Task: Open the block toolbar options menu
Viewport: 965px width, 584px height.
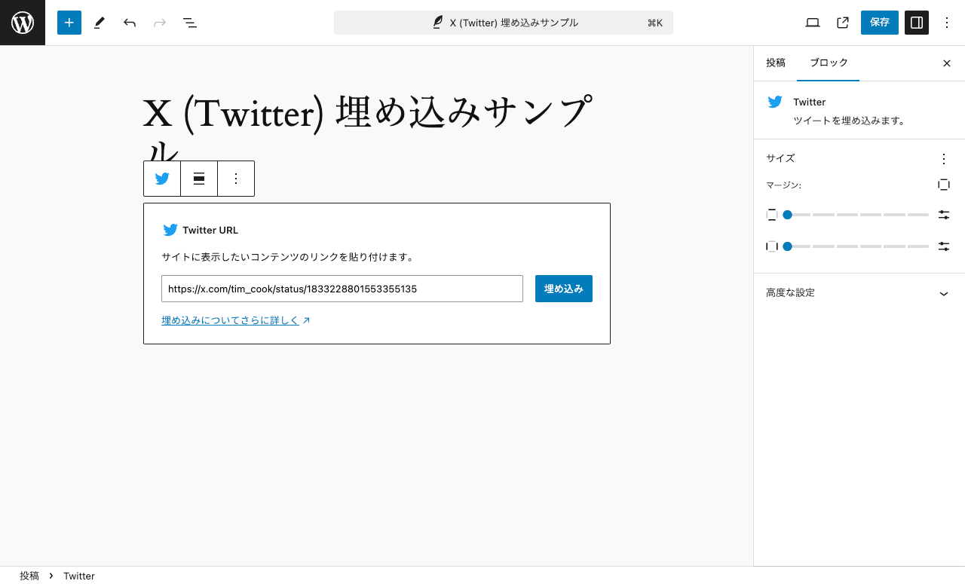Action: [x=236, y=179]
